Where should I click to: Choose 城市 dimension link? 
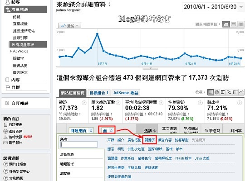pos(179,149)
